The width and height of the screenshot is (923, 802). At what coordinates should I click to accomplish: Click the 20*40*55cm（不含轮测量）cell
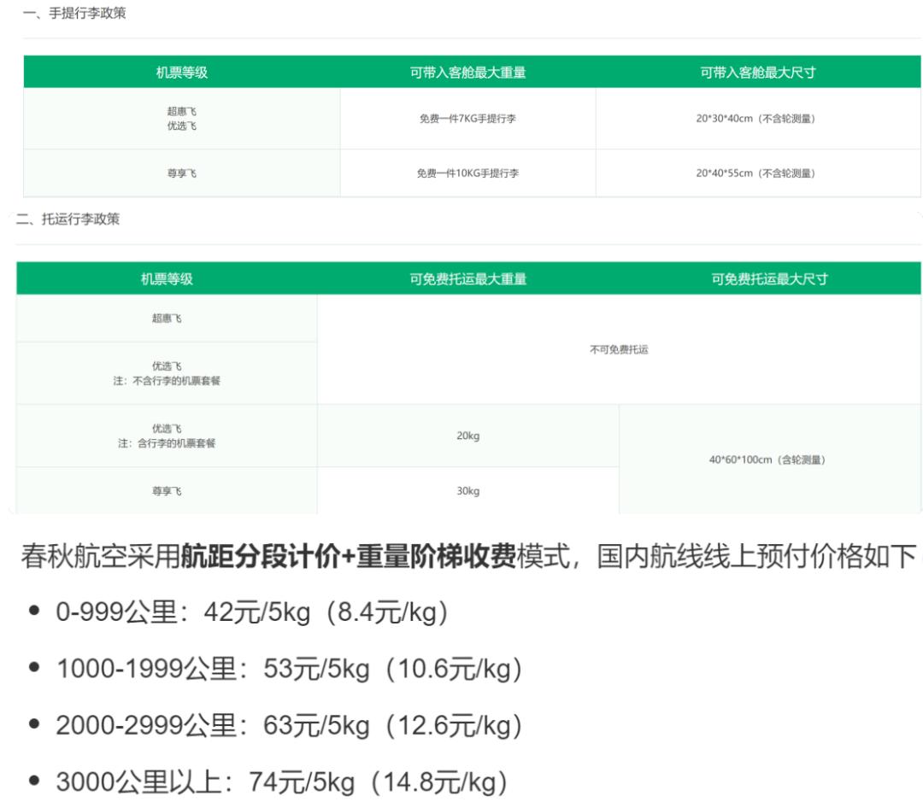click(758, 173)
